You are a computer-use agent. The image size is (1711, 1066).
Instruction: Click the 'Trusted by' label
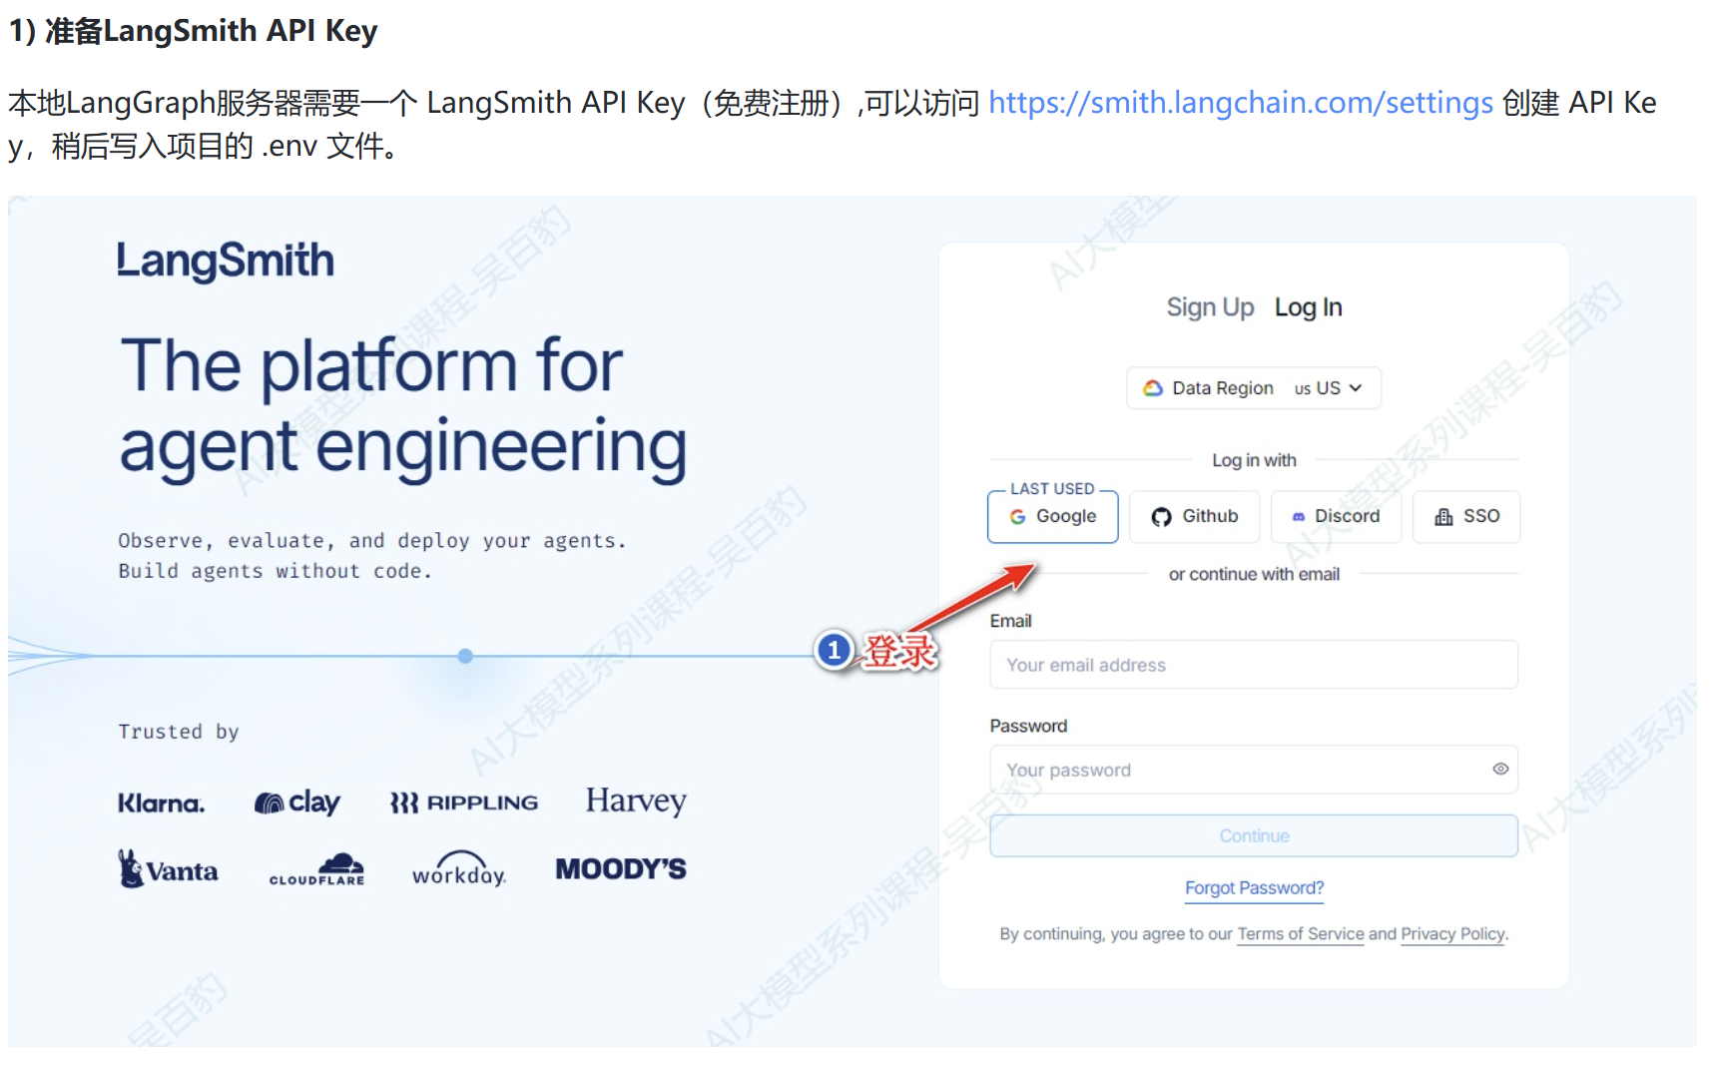(x=179, y=732)
